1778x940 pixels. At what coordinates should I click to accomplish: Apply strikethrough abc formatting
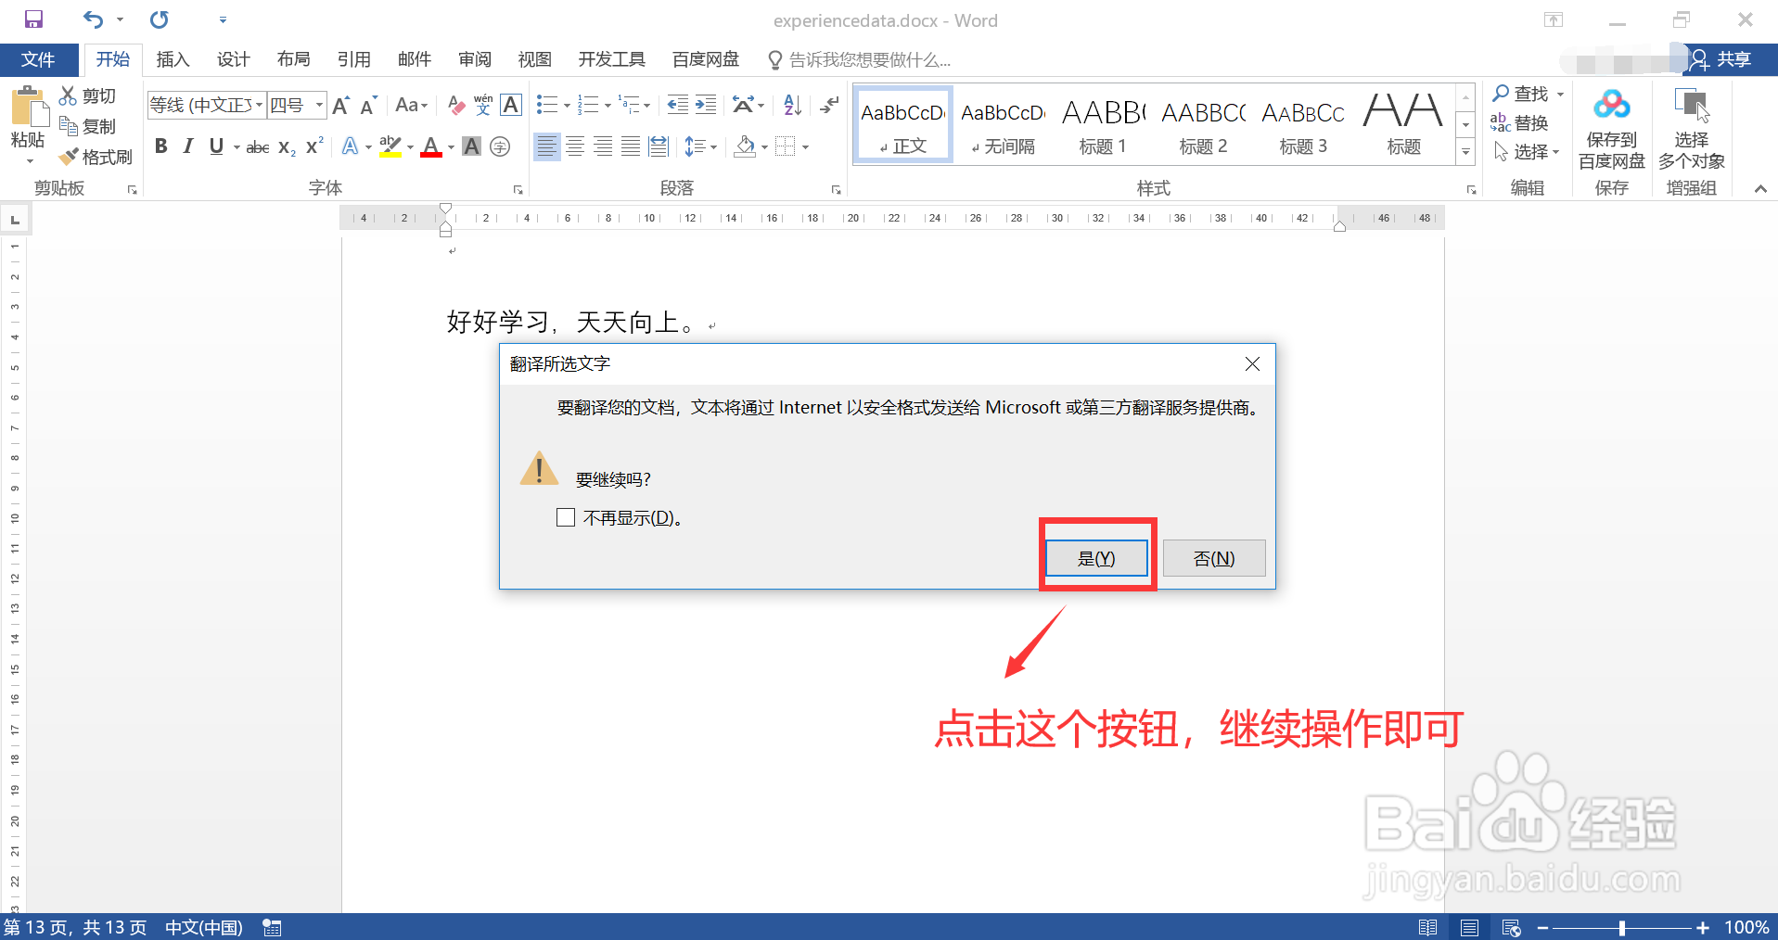pos(258,146)
